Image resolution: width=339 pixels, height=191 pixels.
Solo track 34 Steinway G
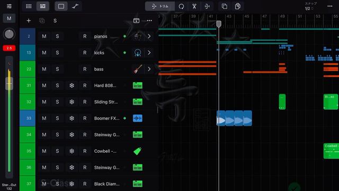pyautogui.click(x=57, y=135)
